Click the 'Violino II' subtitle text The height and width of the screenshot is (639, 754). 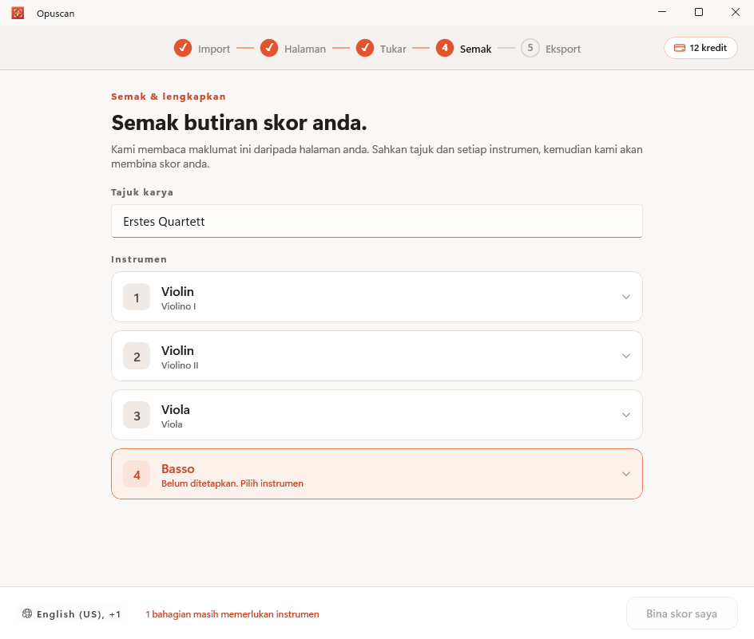(180, 365)
